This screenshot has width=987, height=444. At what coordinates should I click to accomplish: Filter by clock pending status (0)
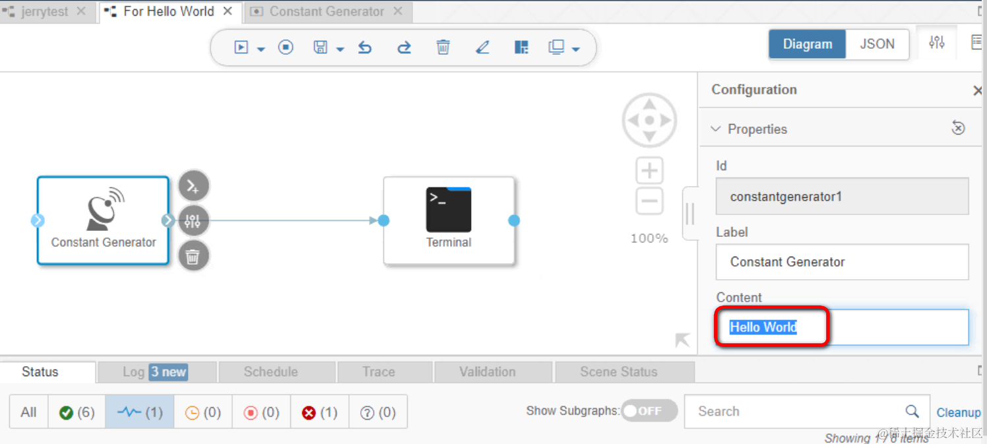(203, 412)
